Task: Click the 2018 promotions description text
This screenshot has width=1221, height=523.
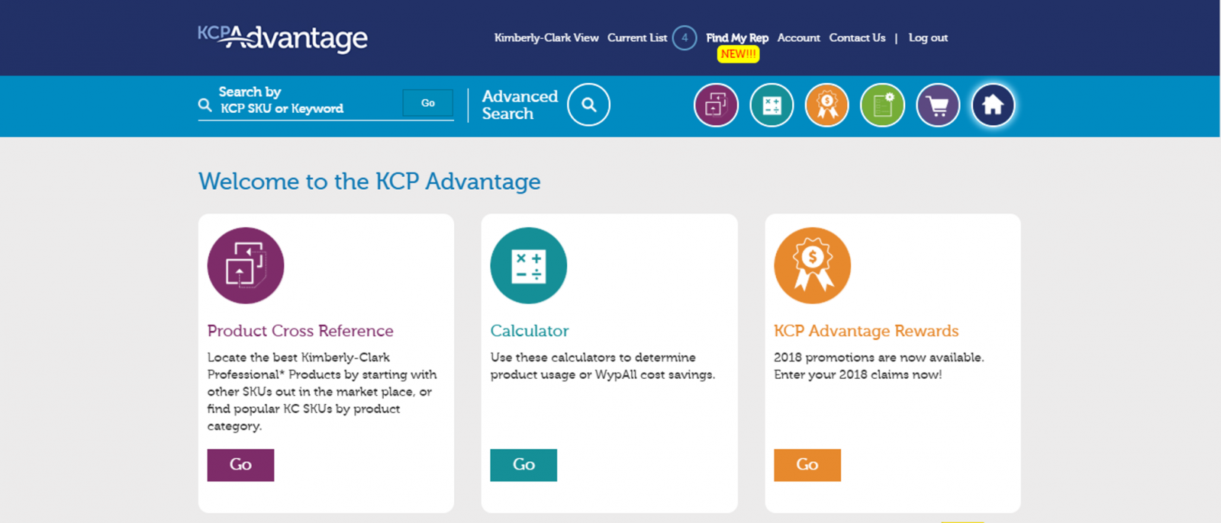Action: coord(879,366)
